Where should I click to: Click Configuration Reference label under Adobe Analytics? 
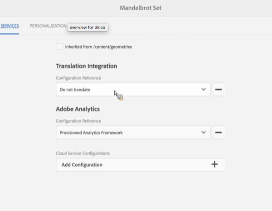click(78, 121)
